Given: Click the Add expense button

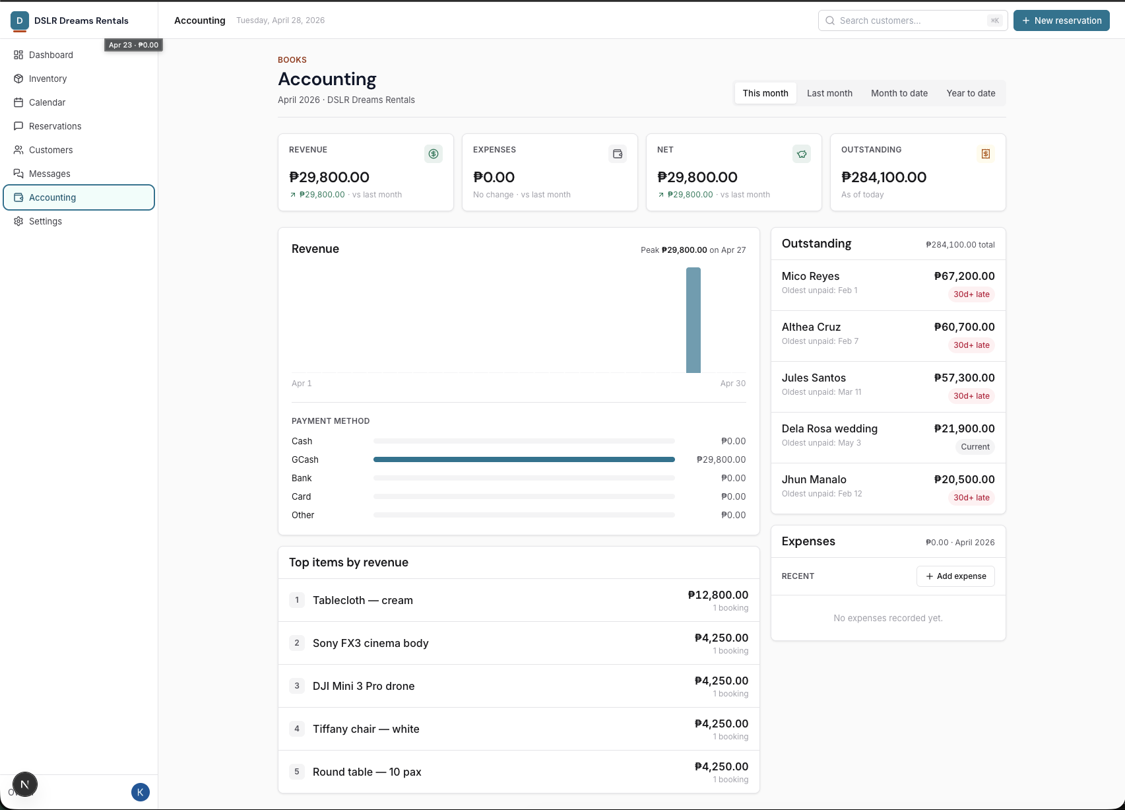Looking at the screenshot, I should 955,576.
